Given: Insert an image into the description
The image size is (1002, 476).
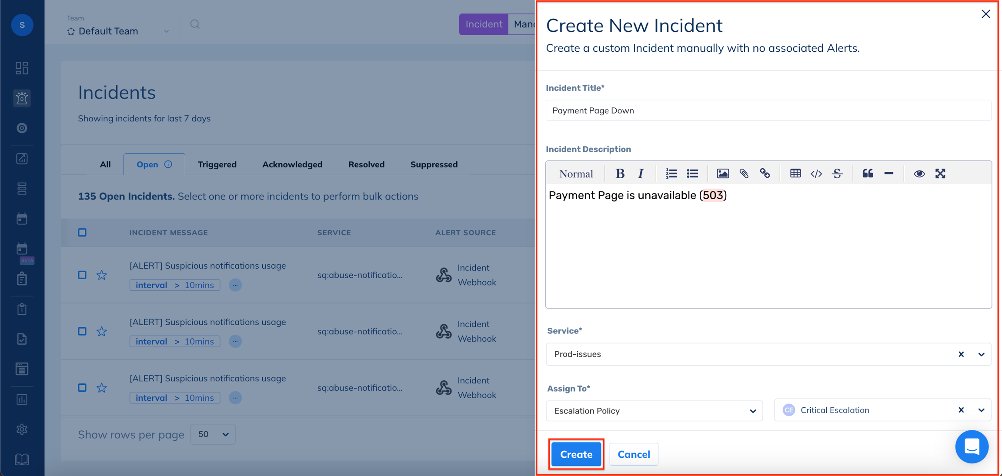Looking at the screenshot, I should [x=723, y=174].
